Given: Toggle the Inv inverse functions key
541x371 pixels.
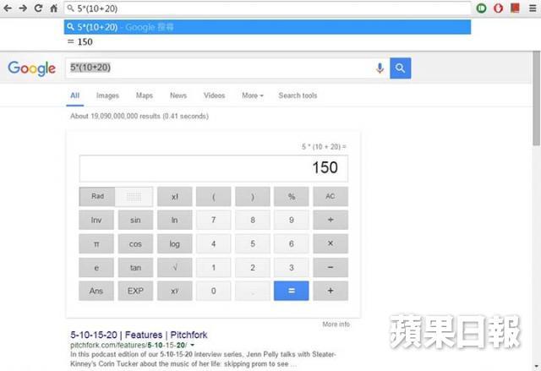Looking at the screenshot, I should [96, 220].
